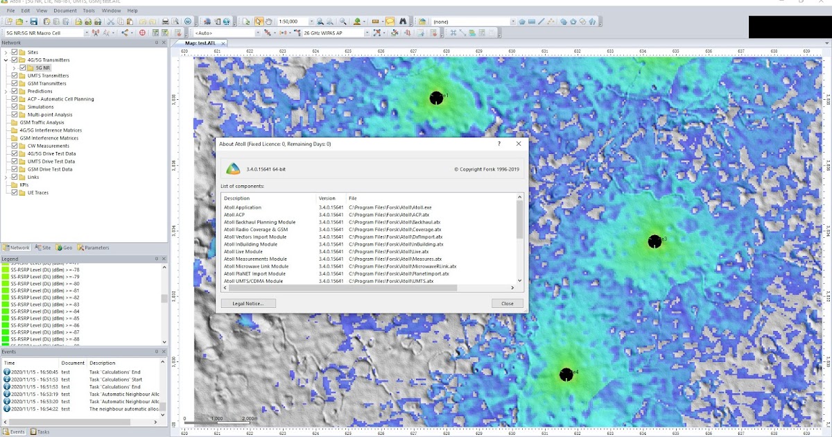Select the line drawing tool
This screenshot has height=437, width=832.
(x=541, y=22)
